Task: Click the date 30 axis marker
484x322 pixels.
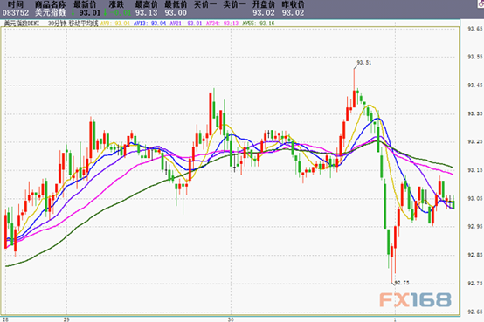Action: [231, 319]
